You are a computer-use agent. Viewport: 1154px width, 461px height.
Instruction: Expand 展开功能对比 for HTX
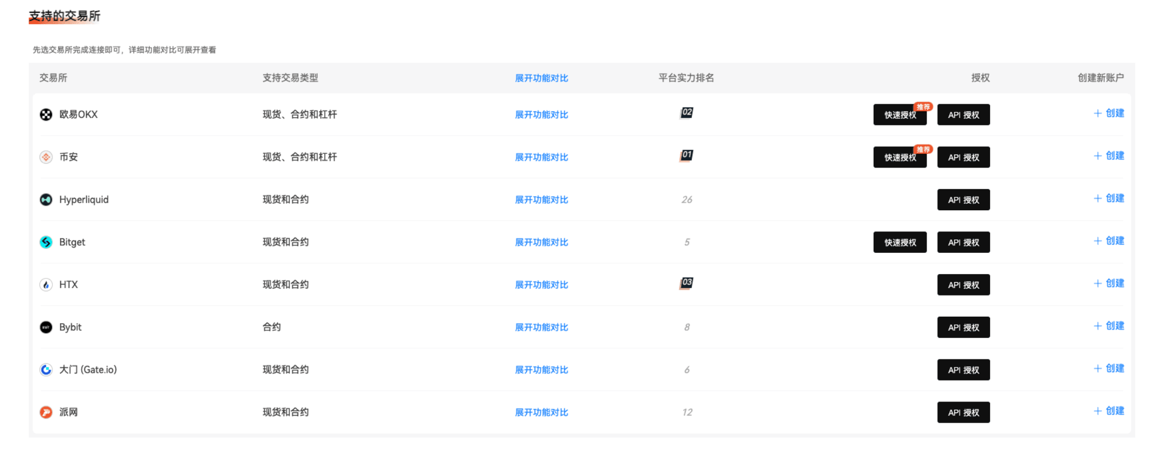541,285
